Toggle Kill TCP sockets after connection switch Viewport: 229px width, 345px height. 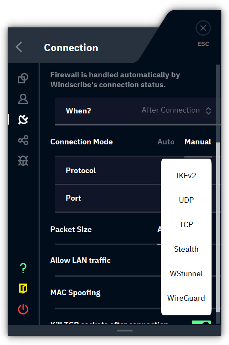click(201, 323)
